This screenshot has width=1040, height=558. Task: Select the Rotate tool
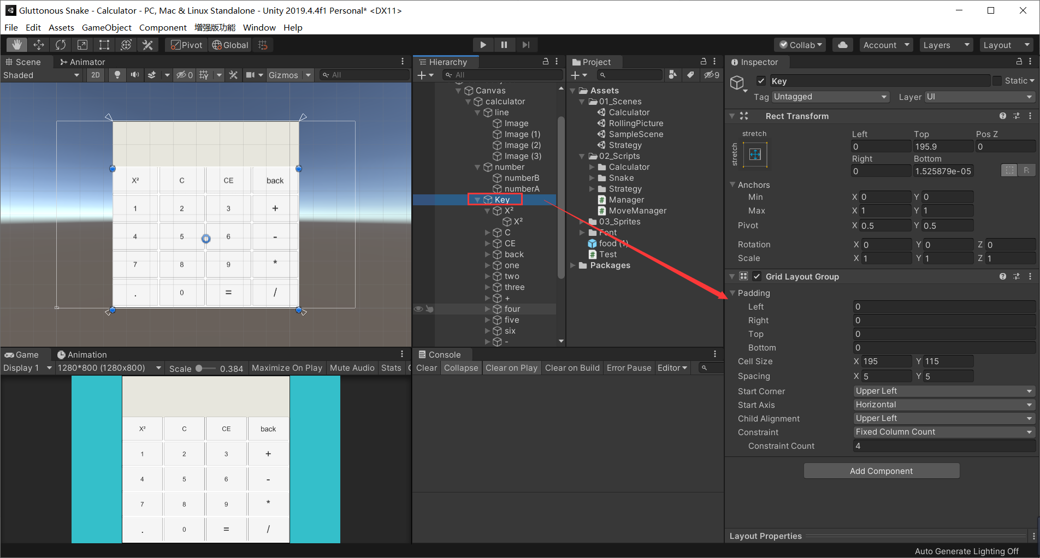point(60,44)
